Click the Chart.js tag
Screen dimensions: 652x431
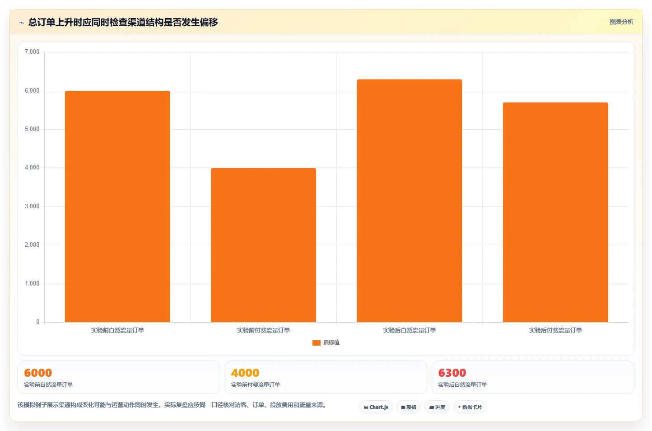pos(376,407)
